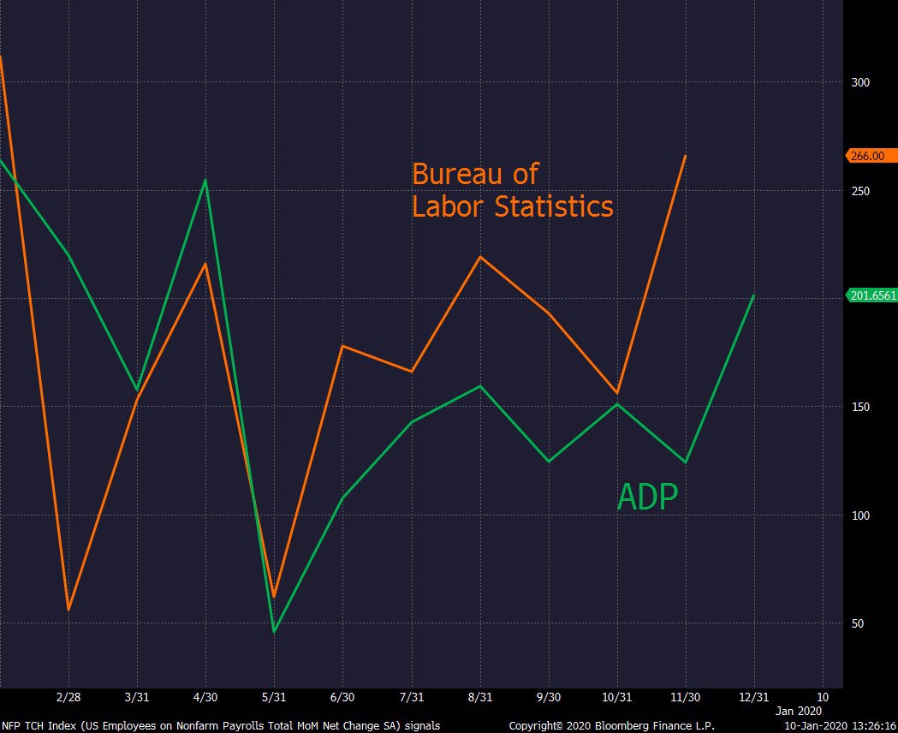Select the Bureau of Labor Statistics annotation
The image size is (898, 733).
click(513, 190)
